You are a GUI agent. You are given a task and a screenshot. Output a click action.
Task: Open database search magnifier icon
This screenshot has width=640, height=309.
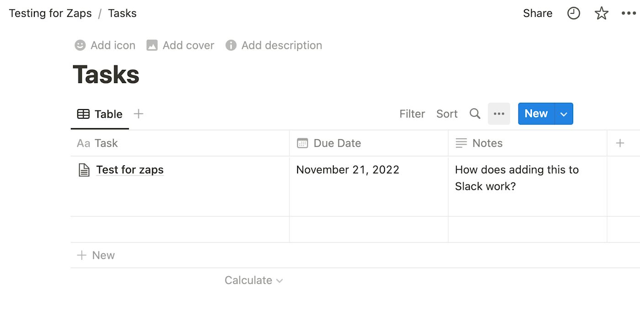coord(475,114)
